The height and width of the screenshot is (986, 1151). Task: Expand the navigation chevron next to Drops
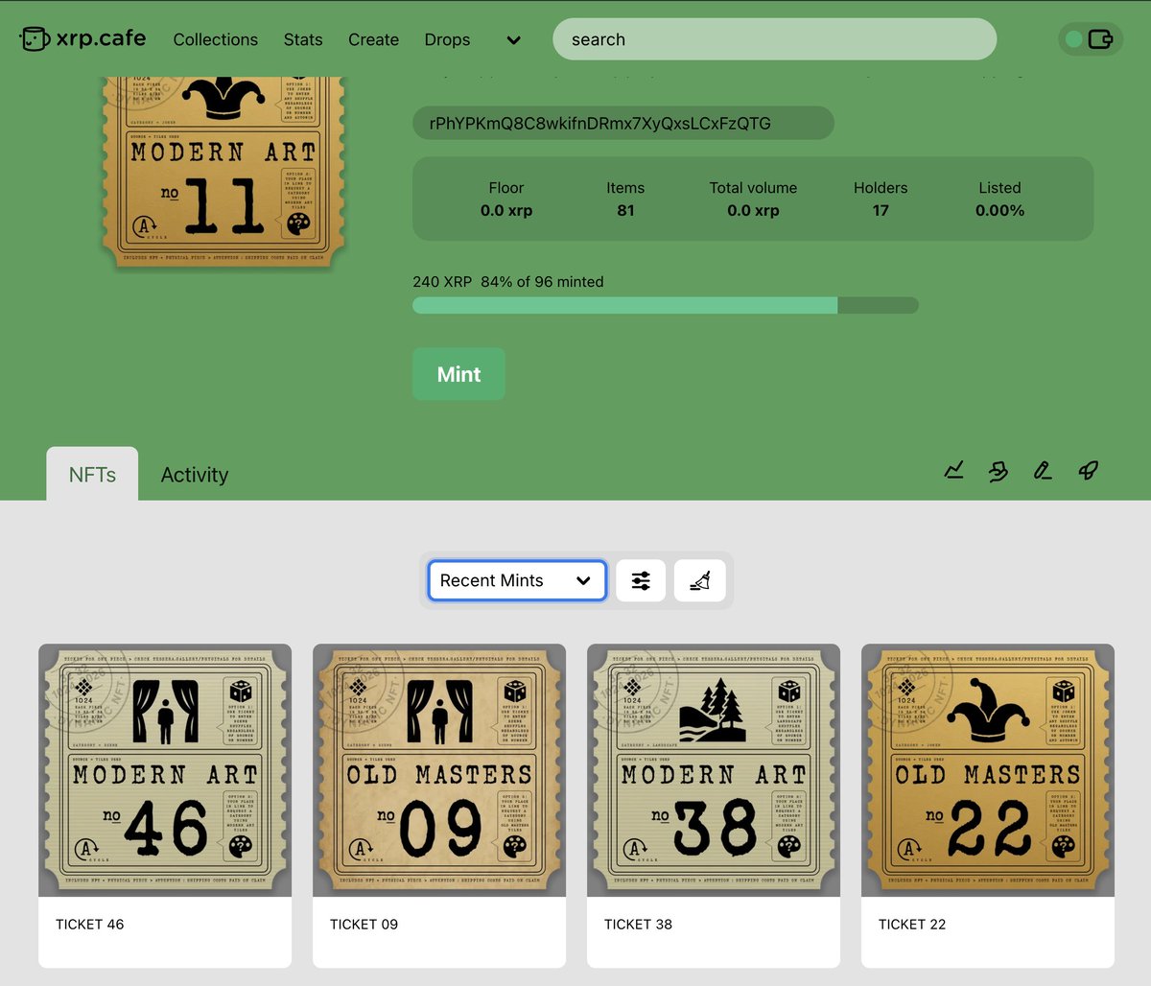(513, 40)
